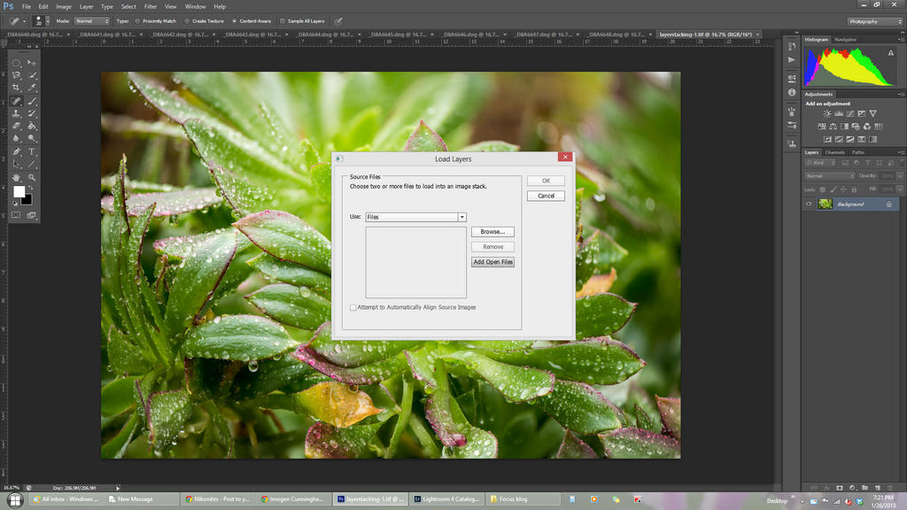Open the Filter menu

click(x=151, y=6)
